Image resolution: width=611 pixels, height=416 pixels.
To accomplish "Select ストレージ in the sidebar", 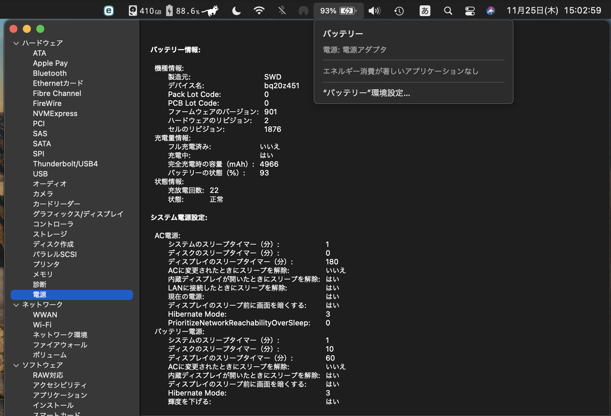I will tap(50, 234).
